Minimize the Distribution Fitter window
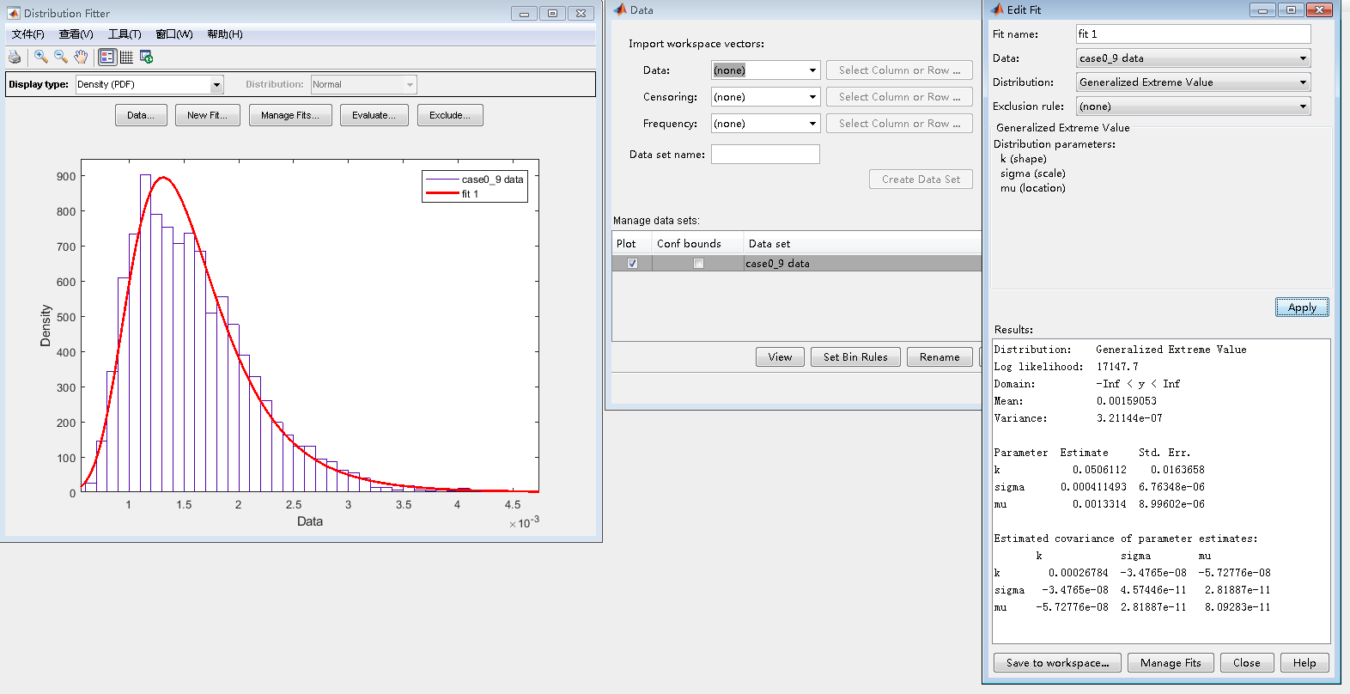This screenshot has height=694, width=1350. click(x=524, y=13)
